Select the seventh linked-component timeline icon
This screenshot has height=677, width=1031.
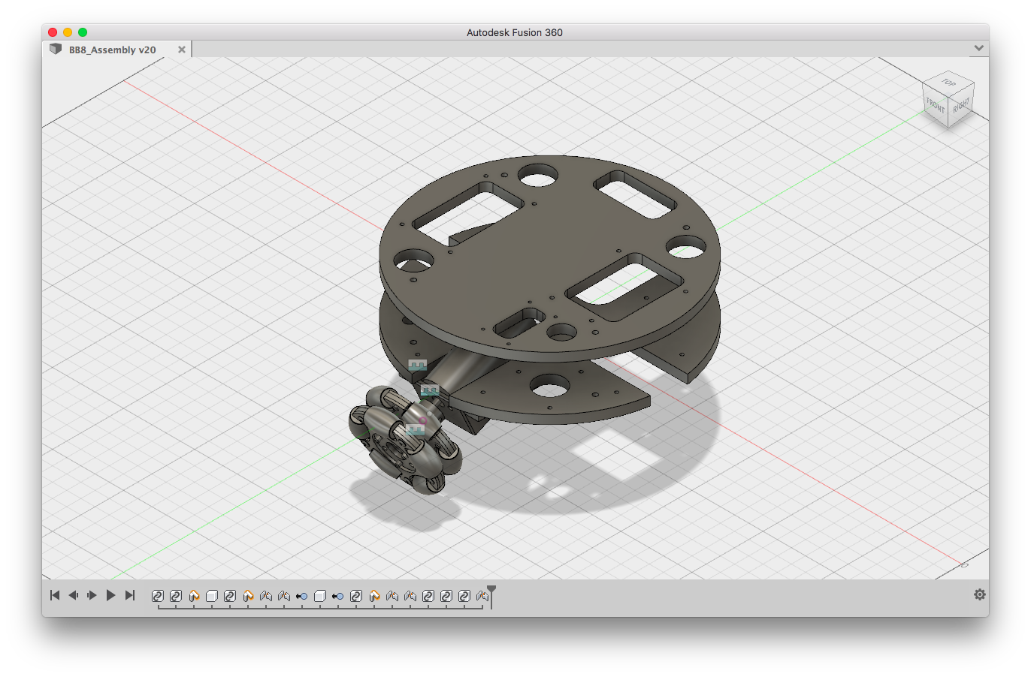coord(464,596)
